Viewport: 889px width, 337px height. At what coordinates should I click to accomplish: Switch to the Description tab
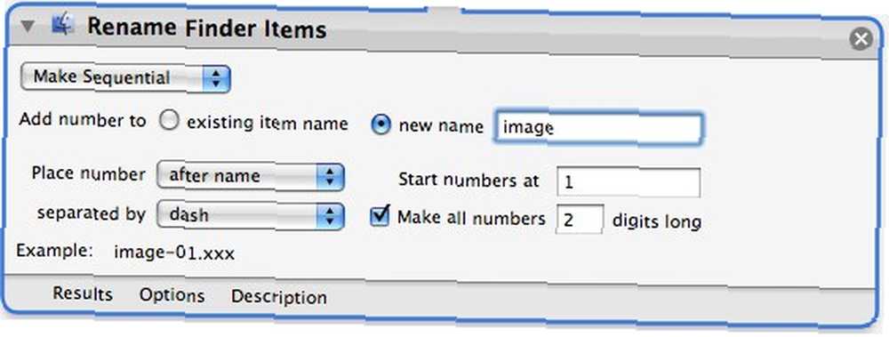click(278, 297)
